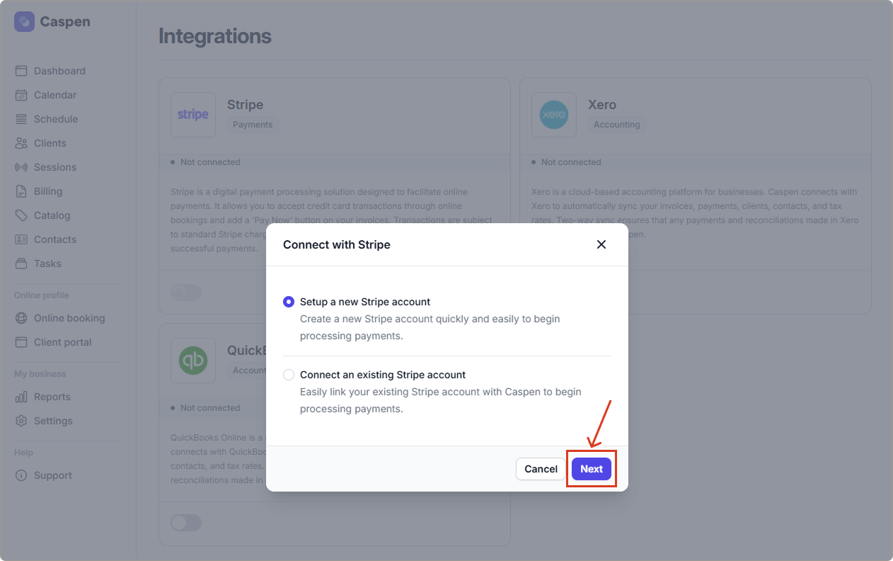Click the Xero logo thumbnail

pos(553,115)
